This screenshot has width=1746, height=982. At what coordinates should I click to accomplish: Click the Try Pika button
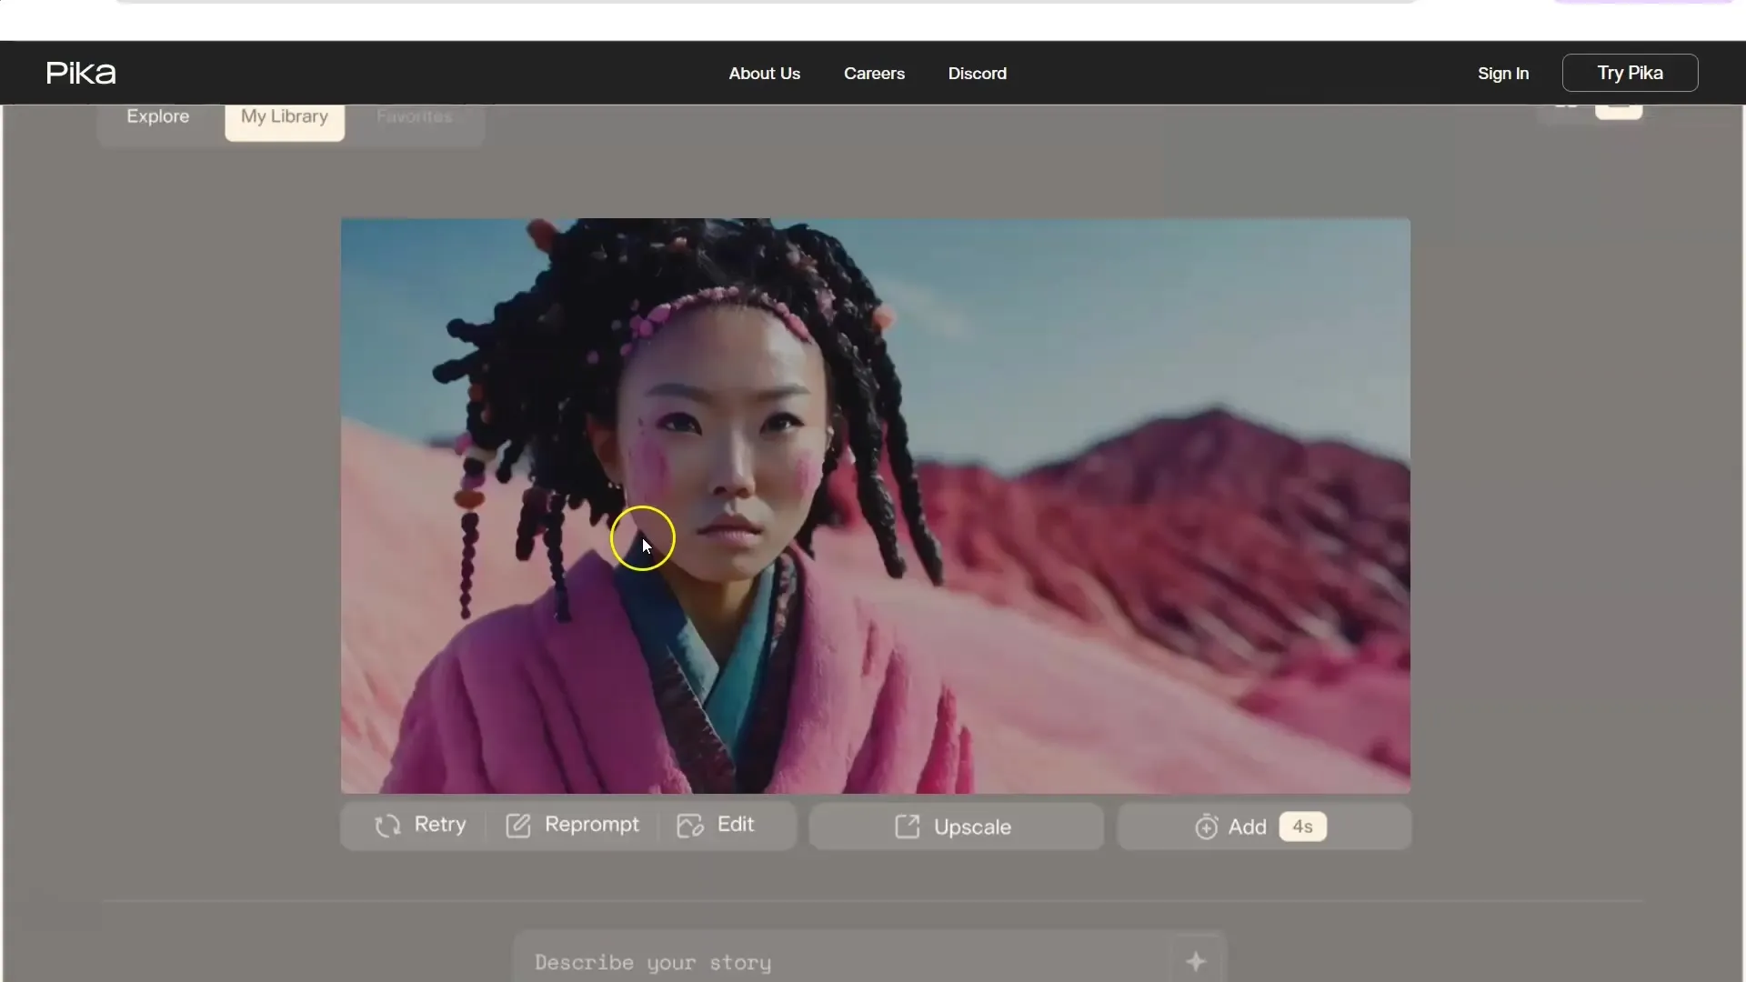[x=1630, y=73]
